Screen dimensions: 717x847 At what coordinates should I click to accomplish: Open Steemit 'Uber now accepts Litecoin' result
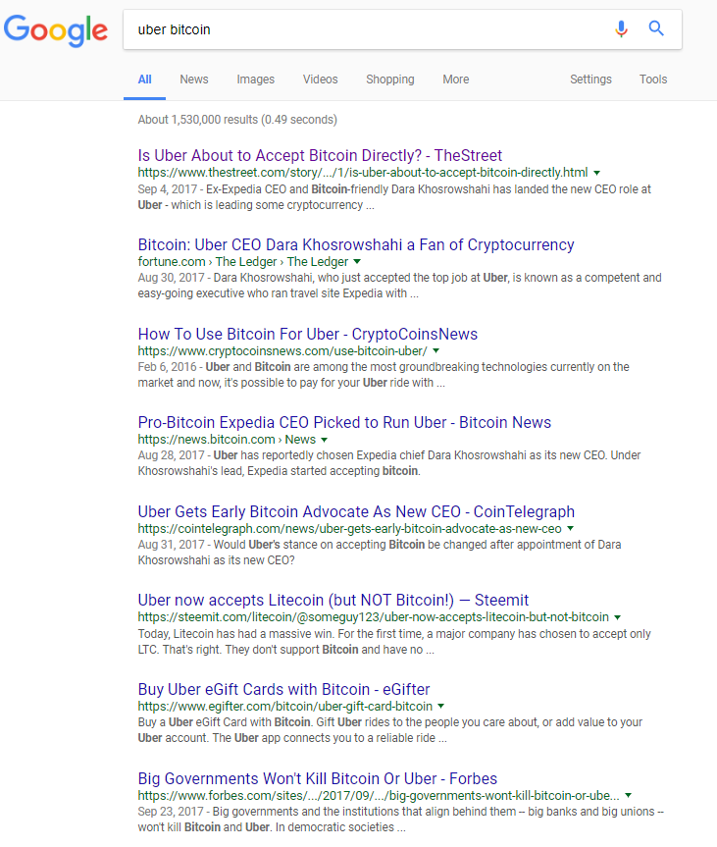click(333, 600)
